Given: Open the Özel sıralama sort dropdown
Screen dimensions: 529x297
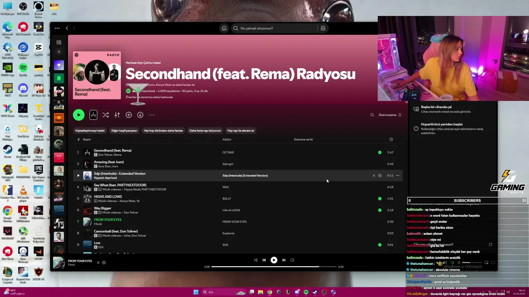Looking at the screenshot, I should coord(390,115).
